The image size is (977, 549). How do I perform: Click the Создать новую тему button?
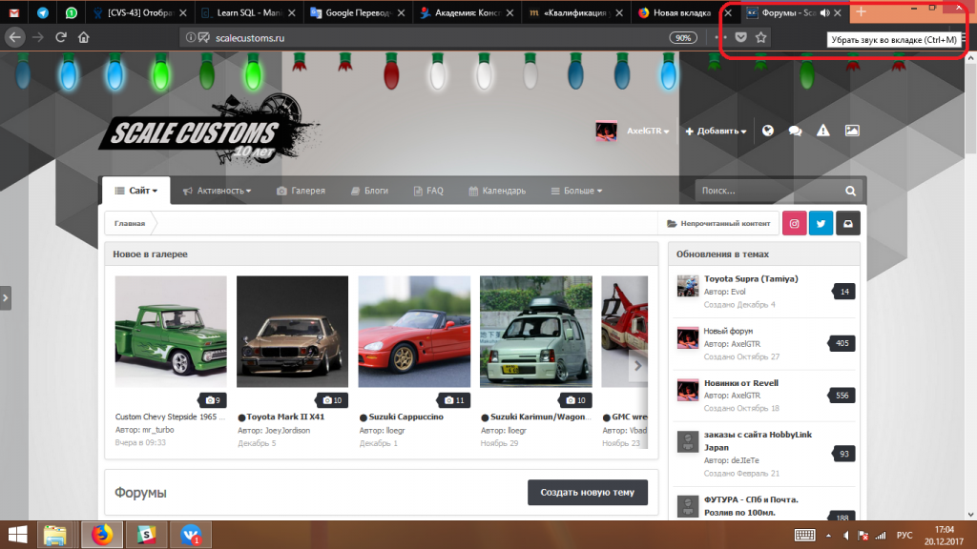tap(587, 492)
